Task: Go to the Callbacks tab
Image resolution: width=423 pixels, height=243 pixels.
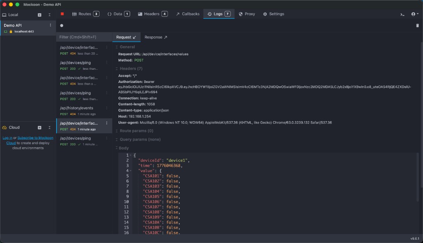Action: [188, 14]
